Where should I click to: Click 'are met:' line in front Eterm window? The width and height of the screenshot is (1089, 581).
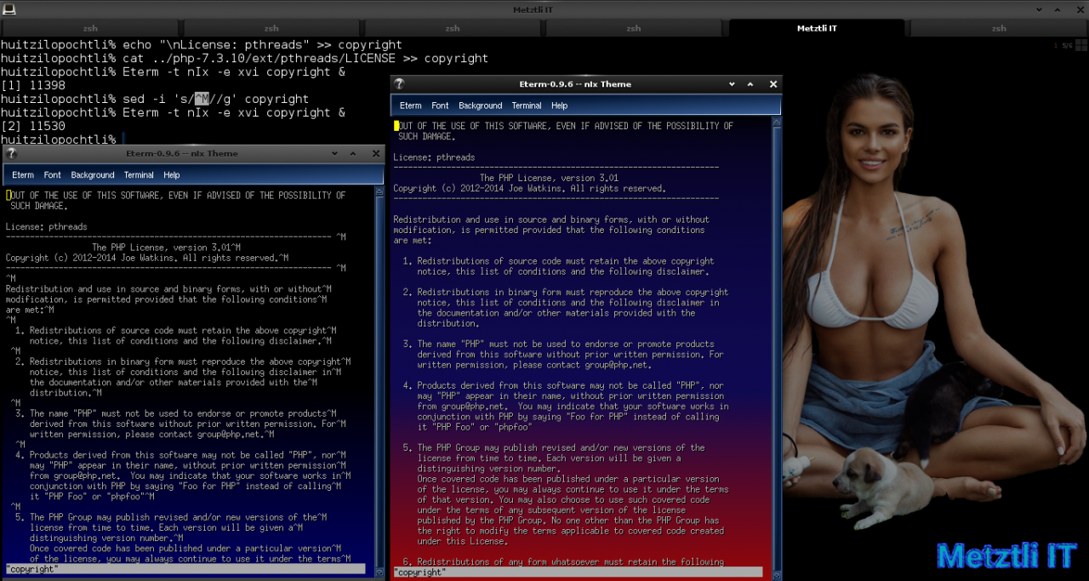(413, 241)
